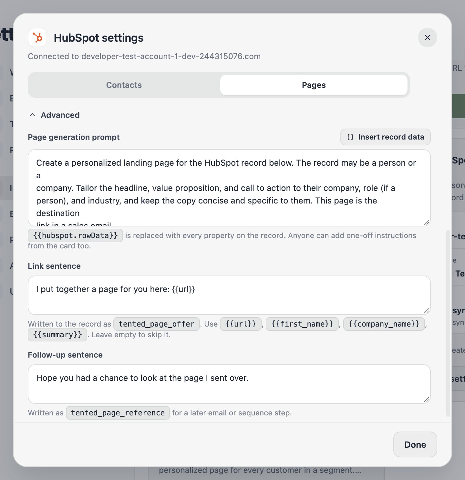Image resolution: width=465 pixels, height=480 pixels.
Task: Click the {{summary}} variable chip
Action: (x=57, y=335)
